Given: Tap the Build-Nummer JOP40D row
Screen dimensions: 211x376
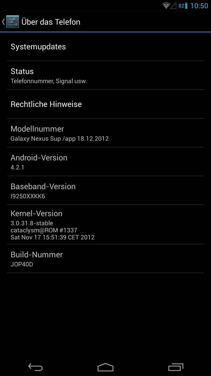Looking at the screenshot, I should [105, 259].
